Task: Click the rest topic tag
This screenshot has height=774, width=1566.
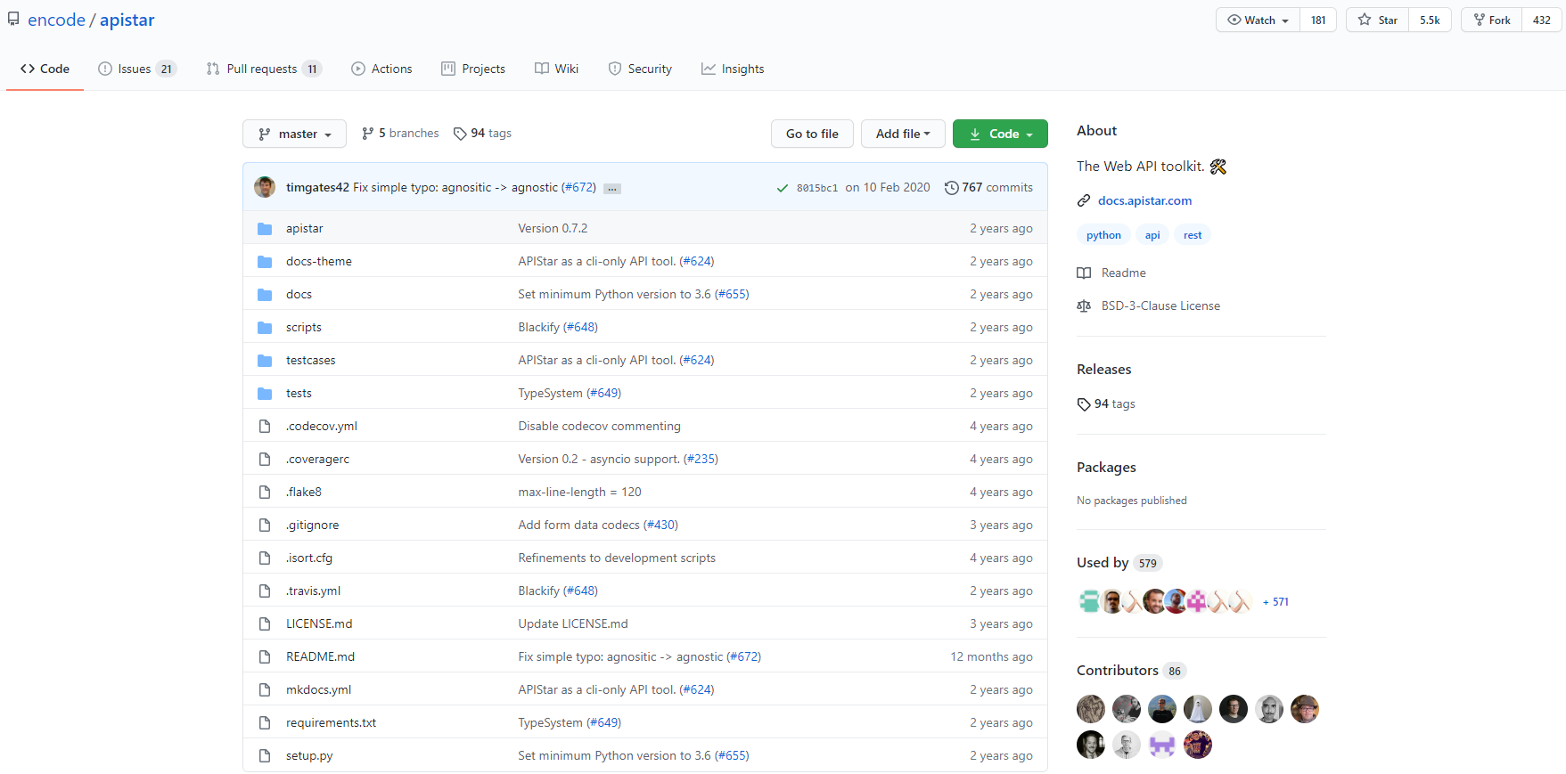Action: pos(1193,235)
